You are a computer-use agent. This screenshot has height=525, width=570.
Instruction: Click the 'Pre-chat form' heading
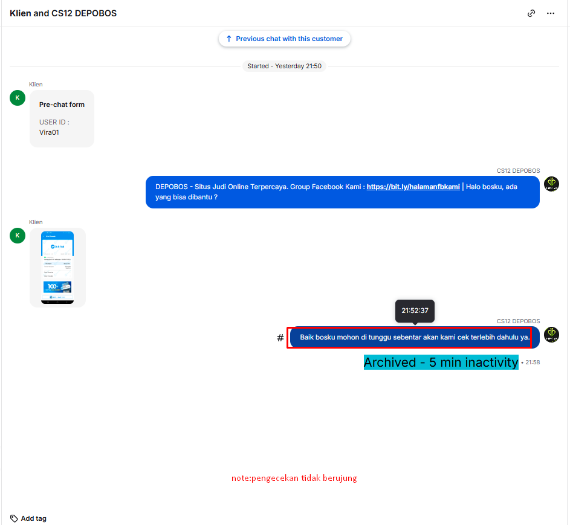point(62,105)
